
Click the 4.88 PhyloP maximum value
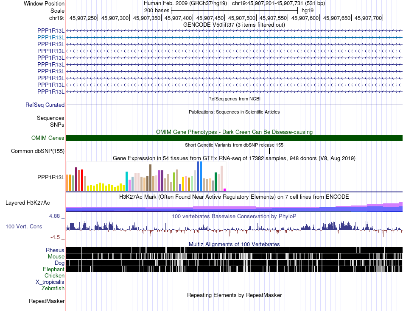(54, 216)
